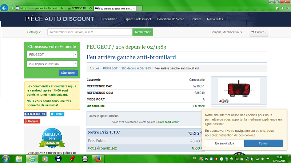Share via the Facebook button
291x163 pixels.
coord(35,114)
